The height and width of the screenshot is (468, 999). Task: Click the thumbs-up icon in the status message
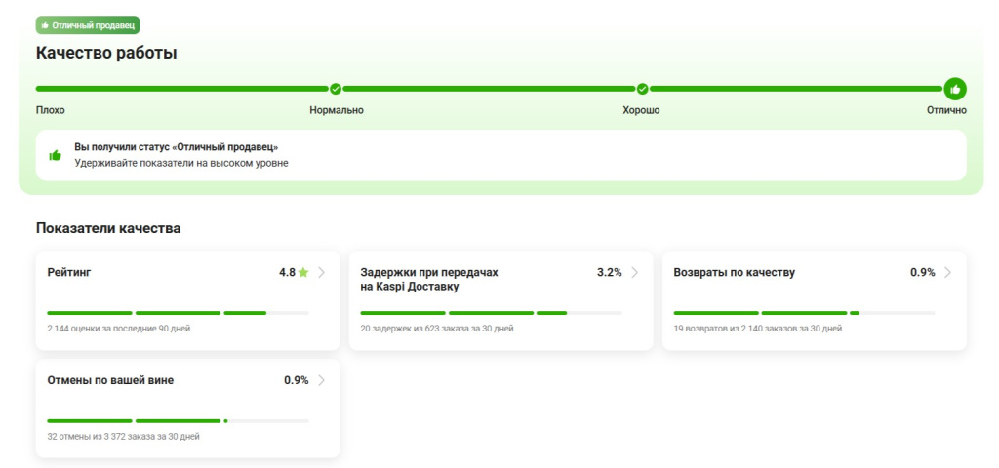(56, 155)
